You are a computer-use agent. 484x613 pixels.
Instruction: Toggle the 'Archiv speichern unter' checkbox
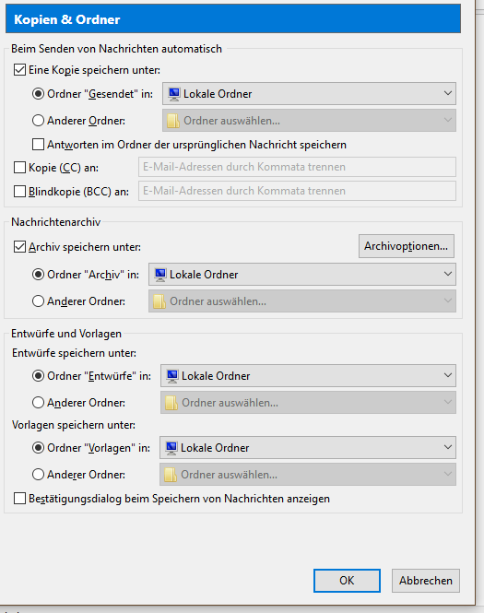point(19,247)
